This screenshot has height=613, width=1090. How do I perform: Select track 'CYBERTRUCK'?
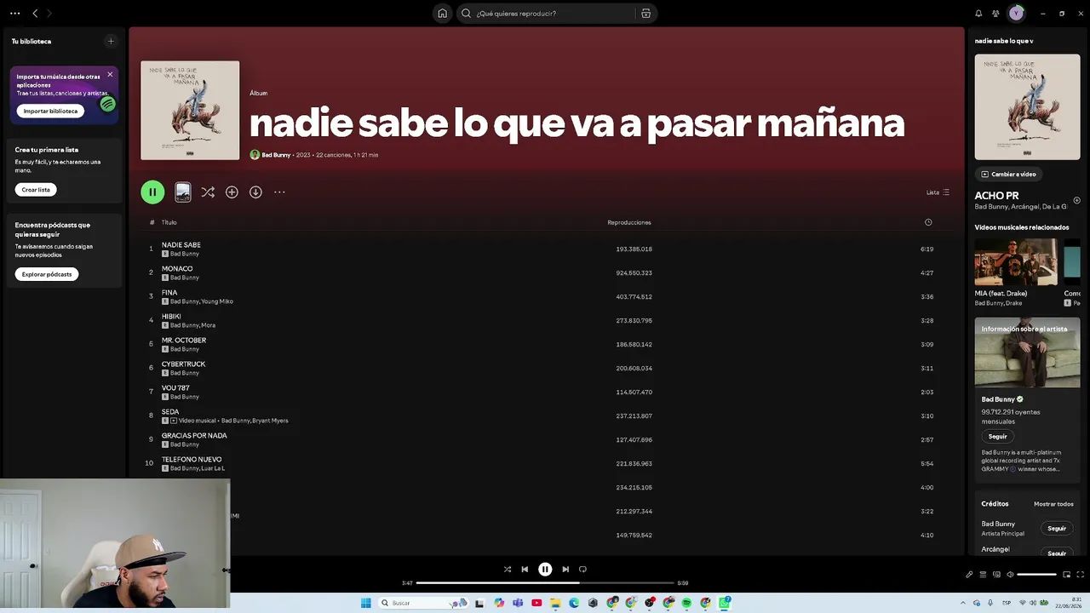[x=184, y=364]
